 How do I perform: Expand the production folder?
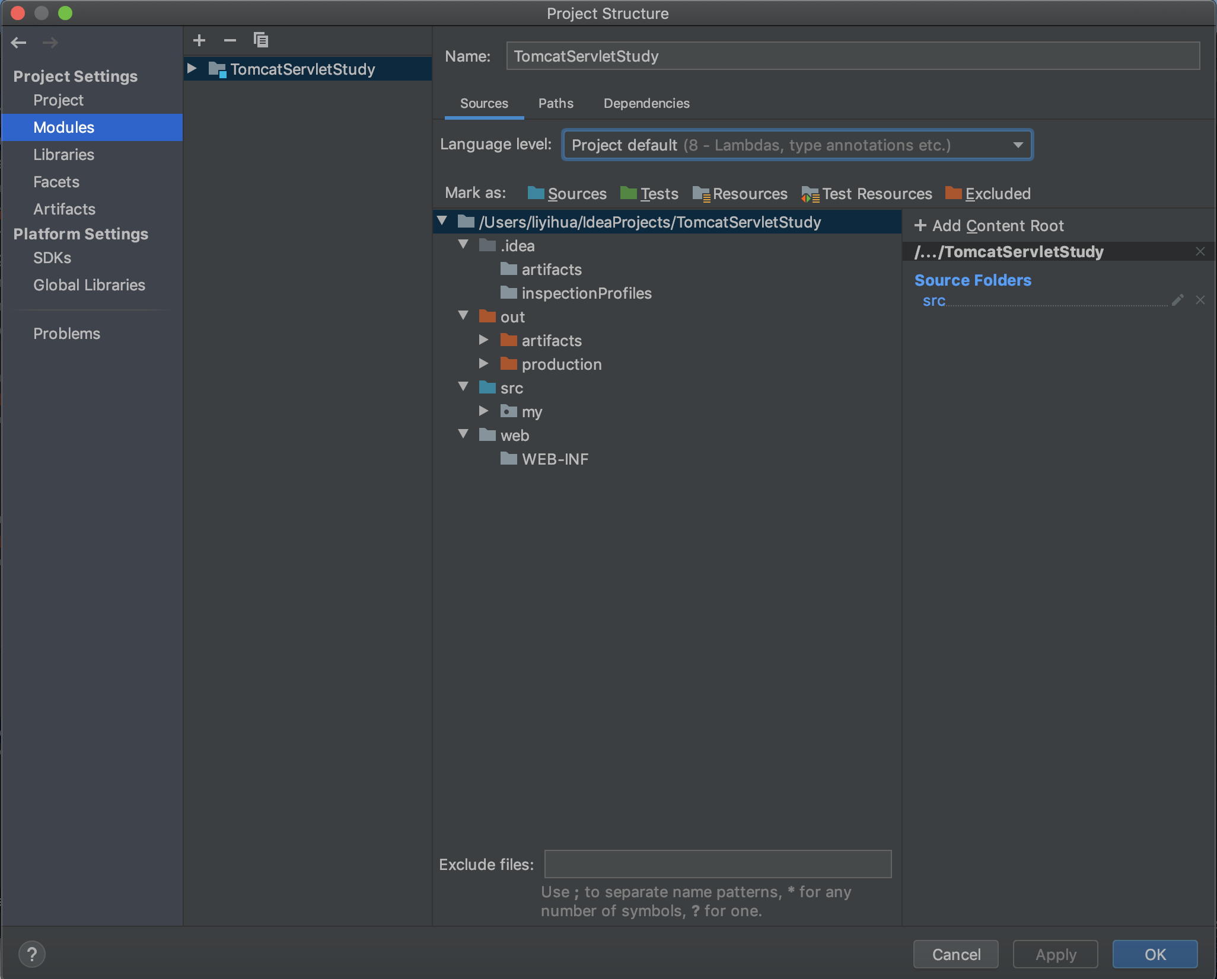(484, 364)
